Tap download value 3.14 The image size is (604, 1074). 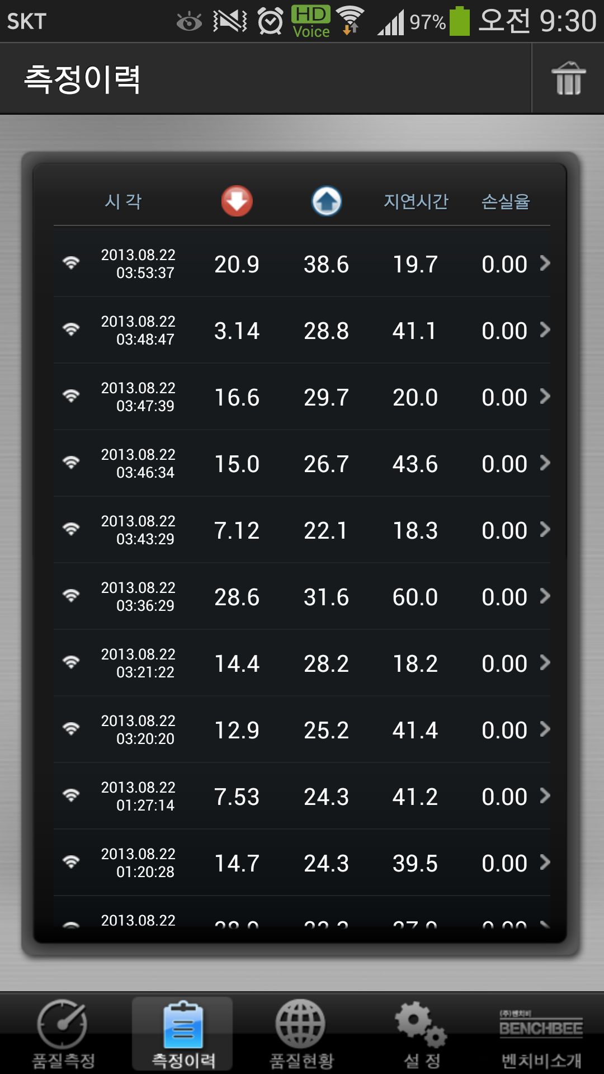point(237,331)
